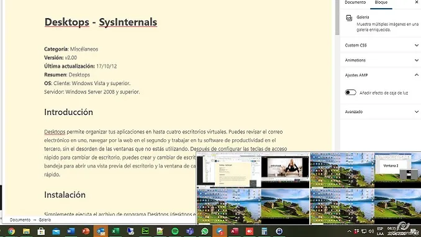The width and height of the screenshot is (421, 237).
Task: Open PowerPoint from the taskbar
Action: point(86,231)
